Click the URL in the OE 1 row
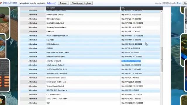The width and height of the screenshot is (187, 105). pos(132,103)
